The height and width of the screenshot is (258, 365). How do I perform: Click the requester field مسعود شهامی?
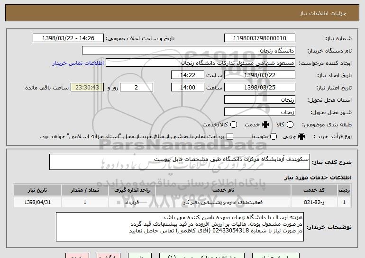pos(201,63)
